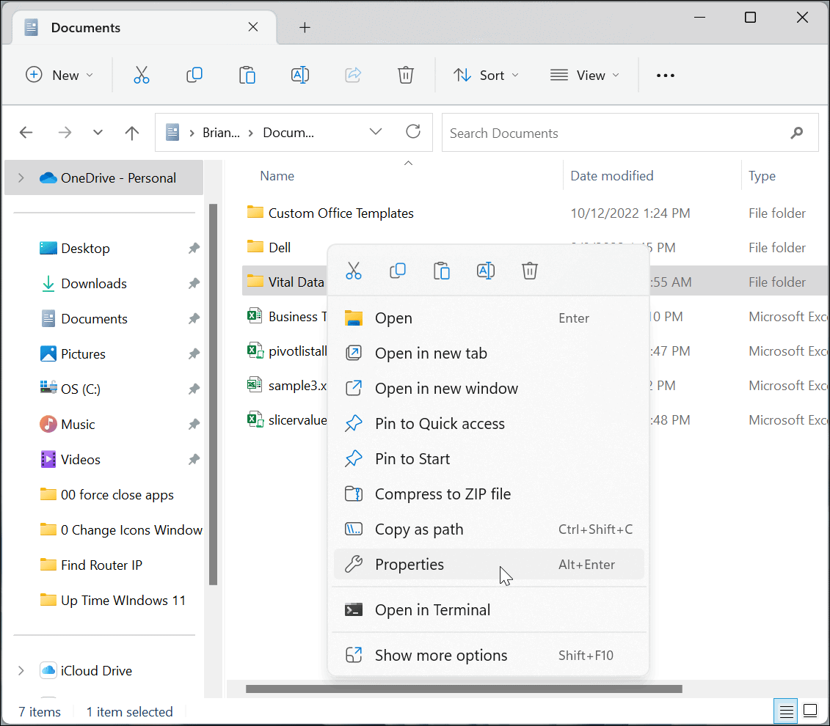830x726 pixels.
Task: Switch to large thumbnails view in status bar
Action: pos(810,711)
